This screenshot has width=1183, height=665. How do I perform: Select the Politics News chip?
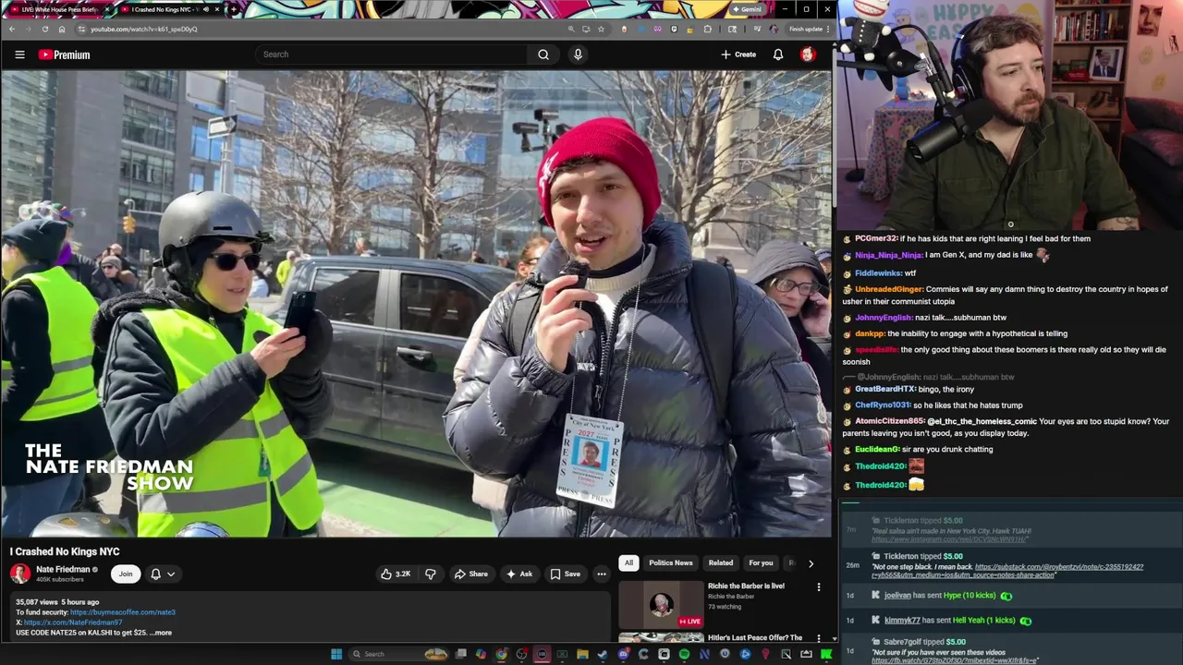(x=671, y=562)
